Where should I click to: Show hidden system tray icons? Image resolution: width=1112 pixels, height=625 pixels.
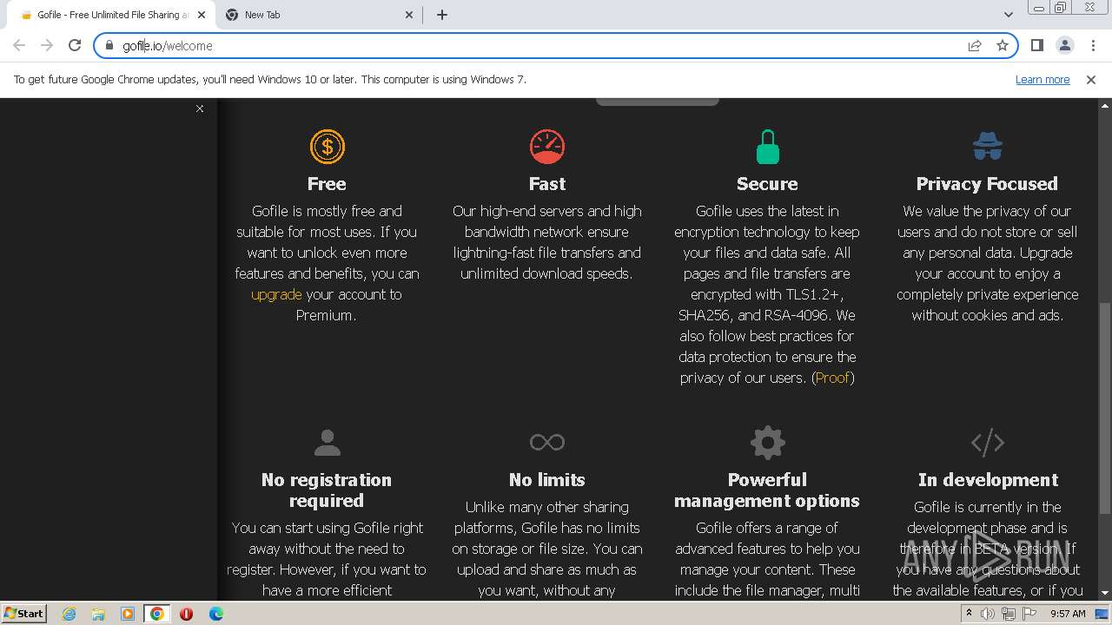[x=969, y=614]
